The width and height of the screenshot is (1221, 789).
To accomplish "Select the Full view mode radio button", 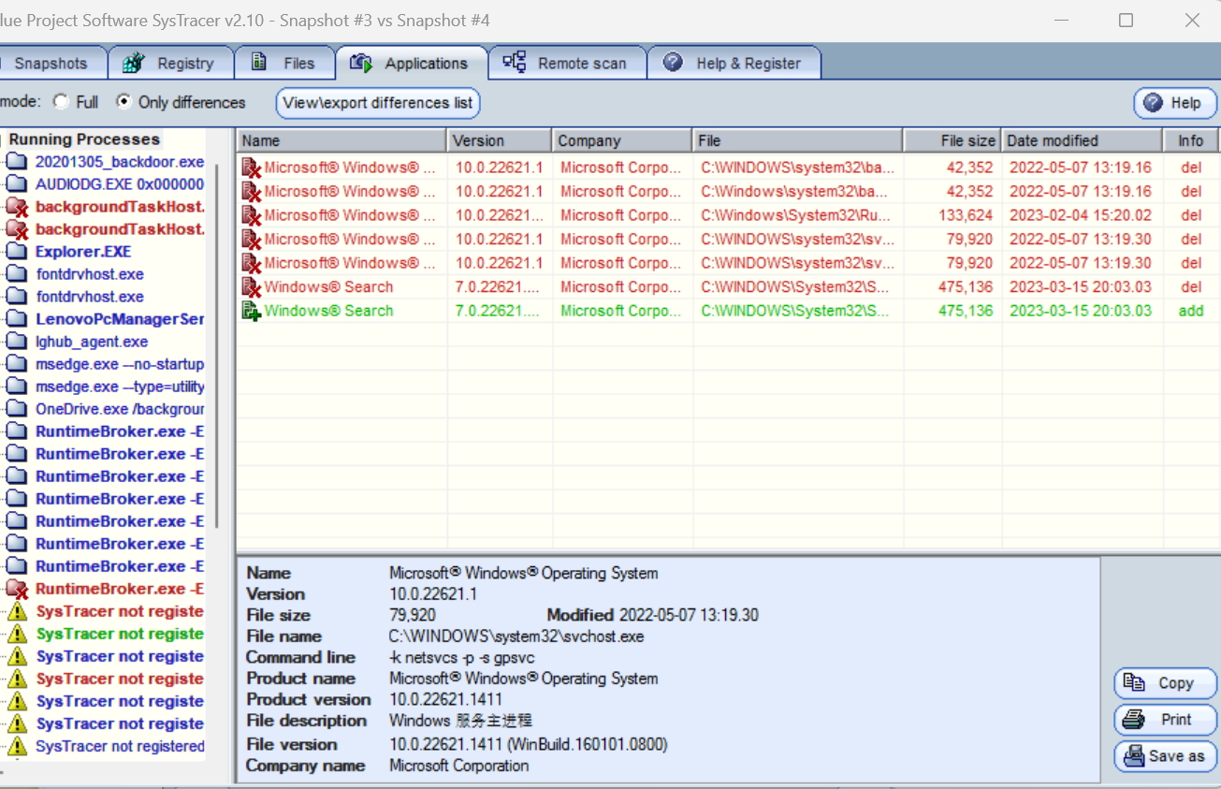I will point(61,102).
